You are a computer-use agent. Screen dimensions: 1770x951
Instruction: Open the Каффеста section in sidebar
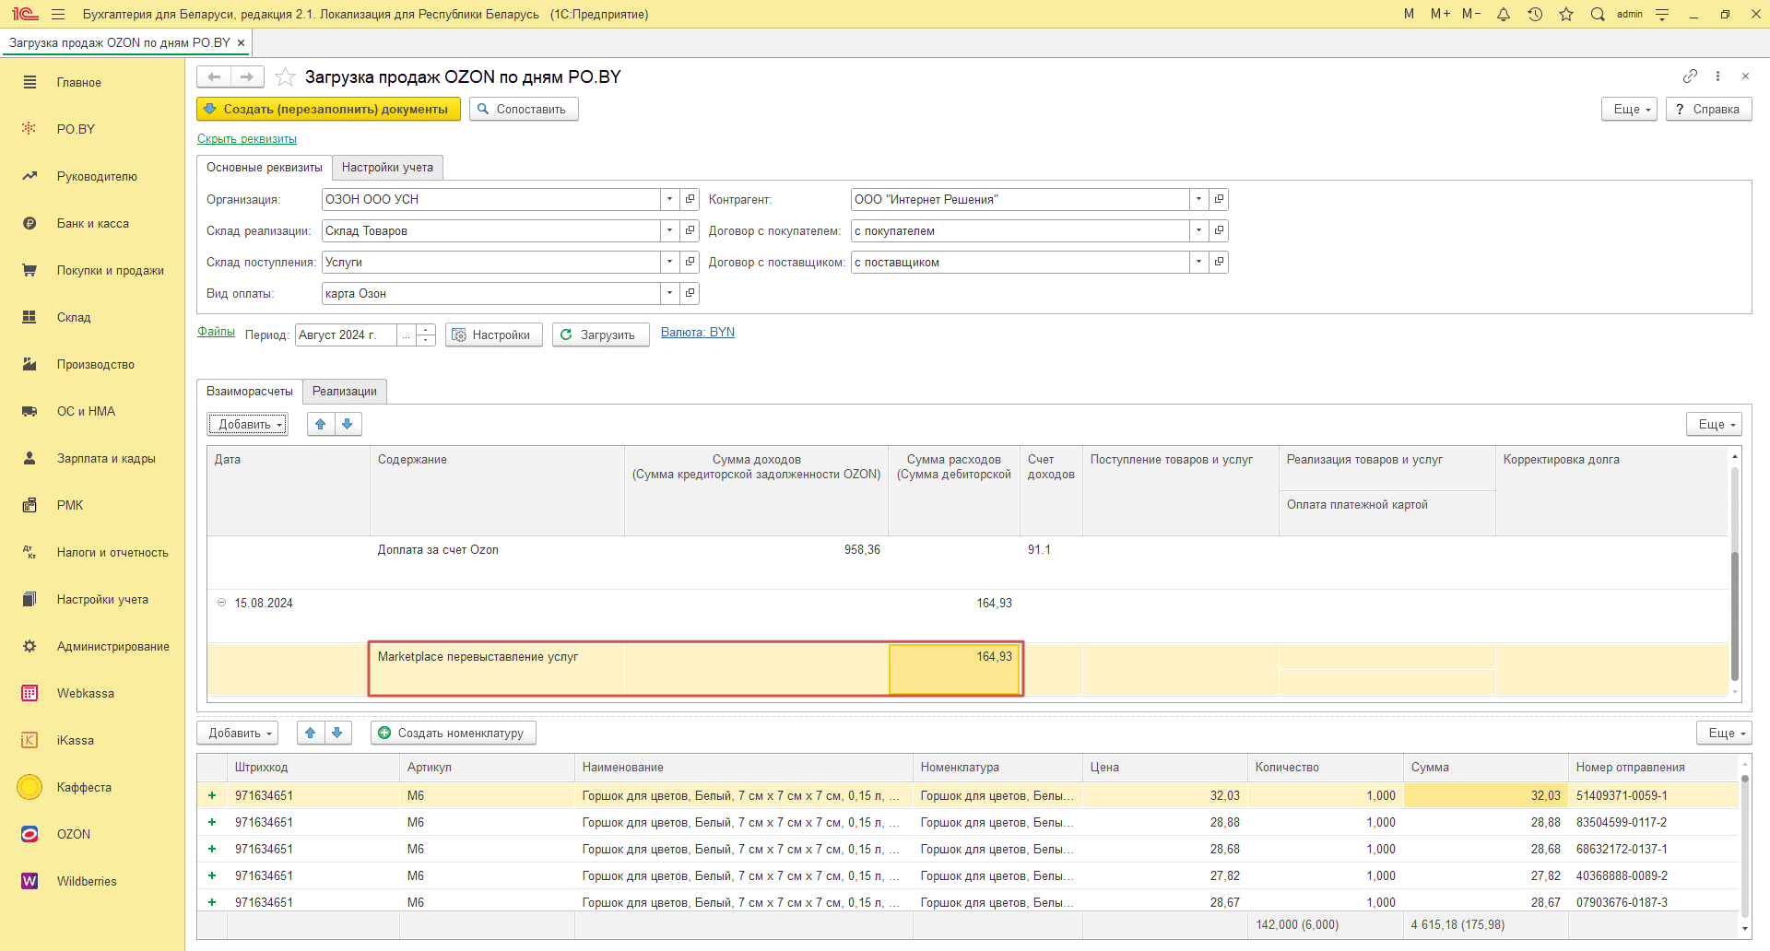click(84, 787)
